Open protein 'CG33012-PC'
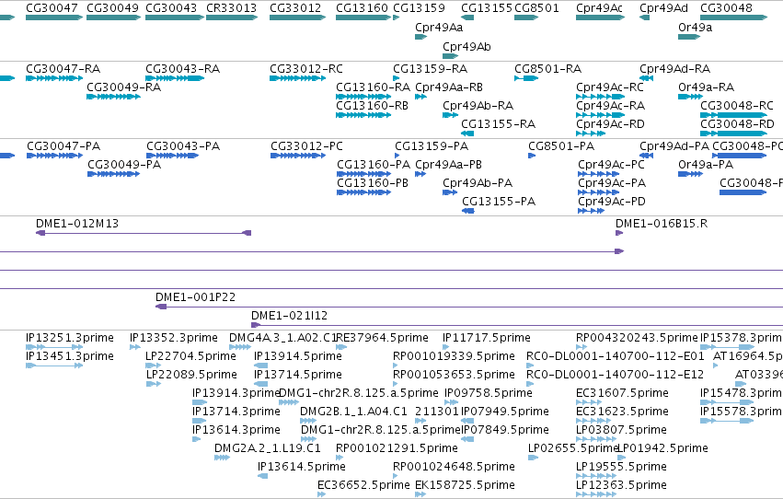This screenshot has height=499, width=783. (306, 146)
